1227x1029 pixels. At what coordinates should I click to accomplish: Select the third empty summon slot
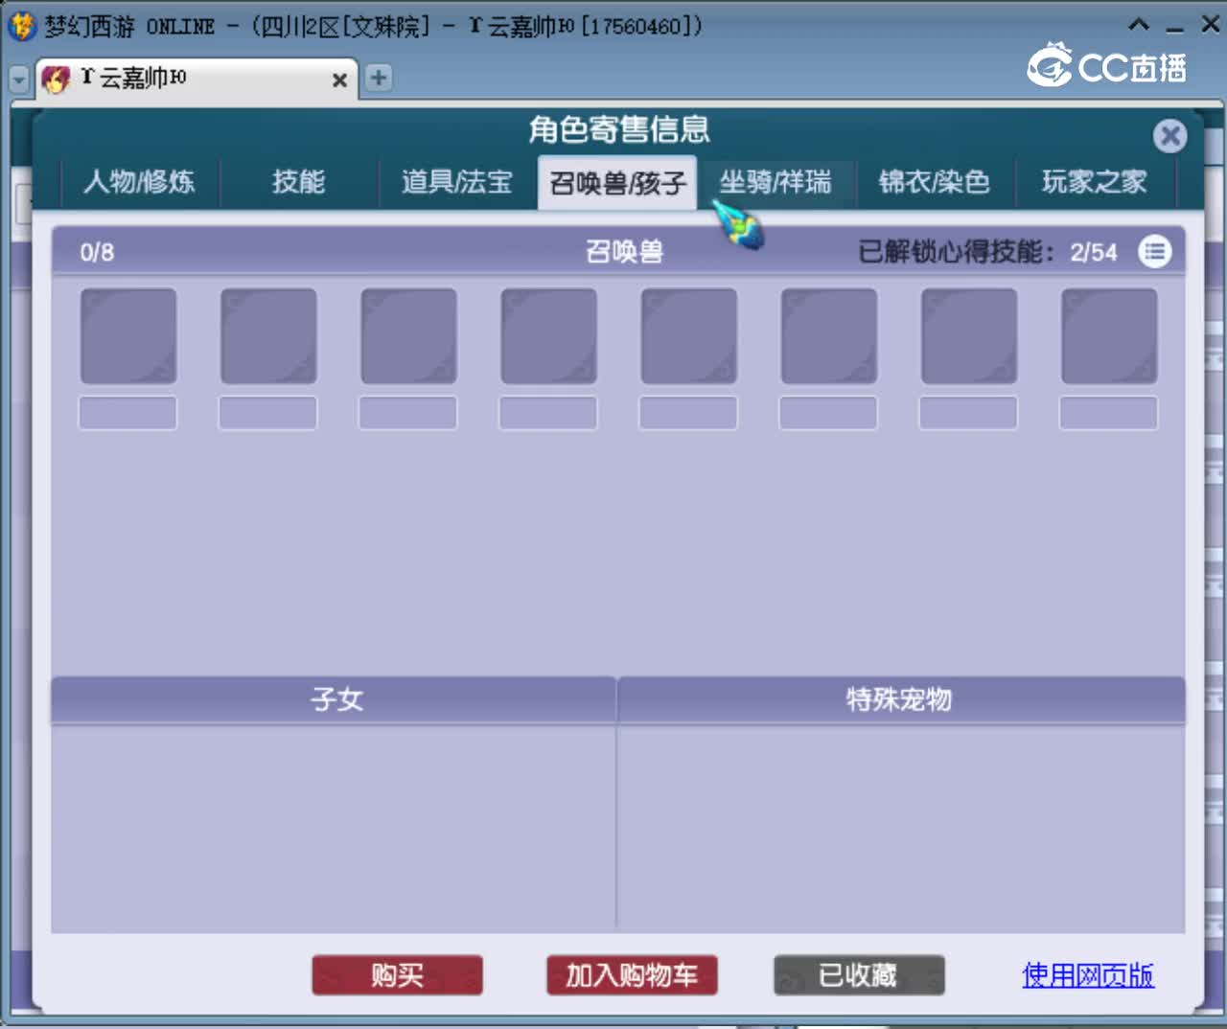tap(408, 336)
